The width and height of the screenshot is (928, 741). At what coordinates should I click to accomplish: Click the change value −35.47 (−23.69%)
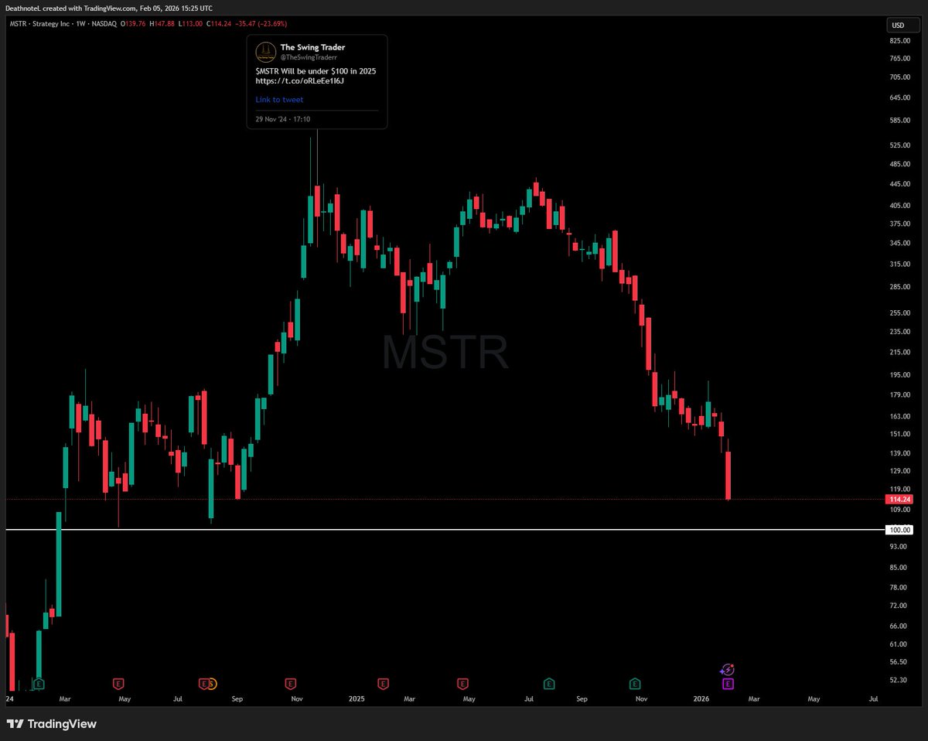click(262, 24)
